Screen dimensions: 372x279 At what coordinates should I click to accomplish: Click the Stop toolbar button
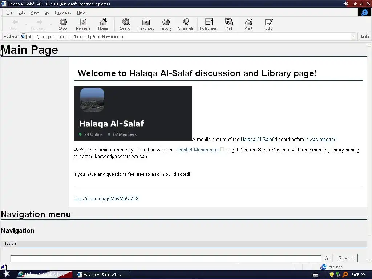coord(63,24)
